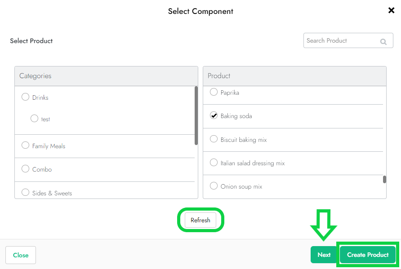The height and width of the screenshot is (269, 401).
Task: Select the Onion soup mix product
Action: click(214, 186)
